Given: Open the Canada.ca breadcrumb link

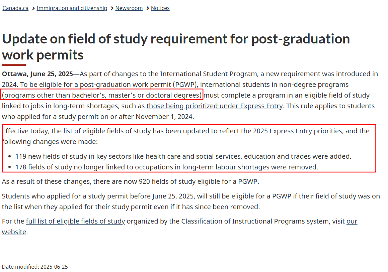Looking at the screenshot, I should pos(15,8).
